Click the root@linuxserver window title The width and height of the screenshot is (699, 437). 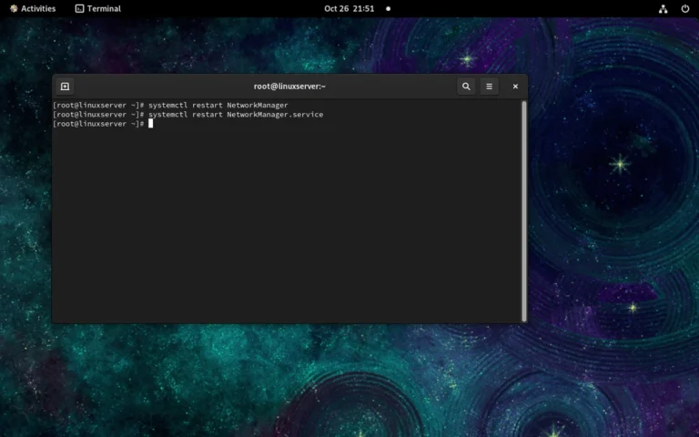click(289, 86)
